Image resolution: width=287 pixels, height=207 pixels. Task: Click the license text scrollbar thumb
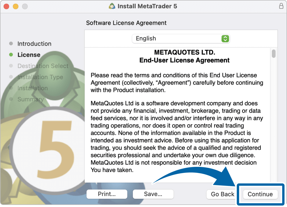pyautogui.click(x=274, y=54)
